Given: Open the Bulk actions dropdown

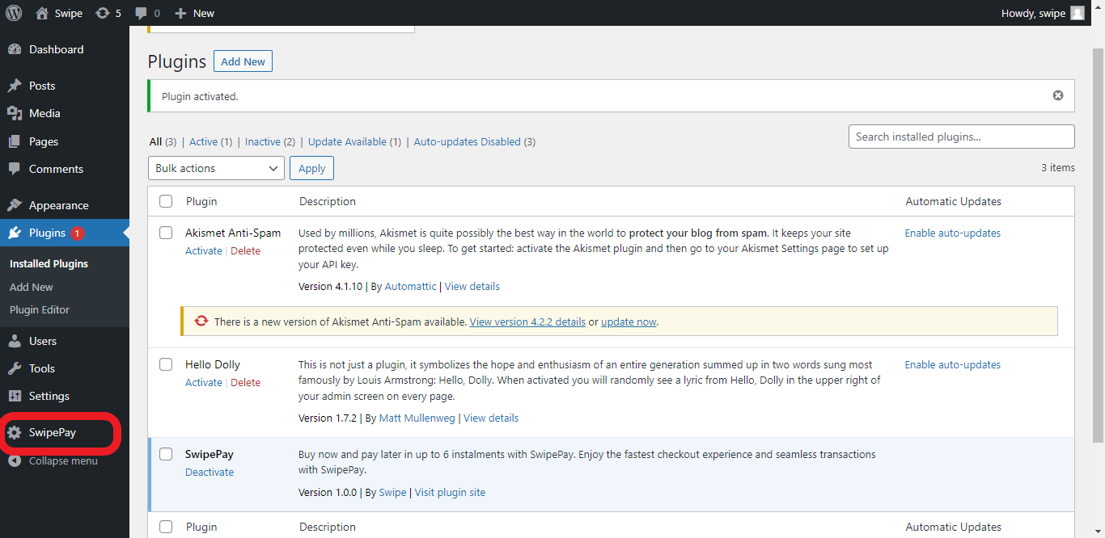Looking at the screenshot, I should 216,168.
